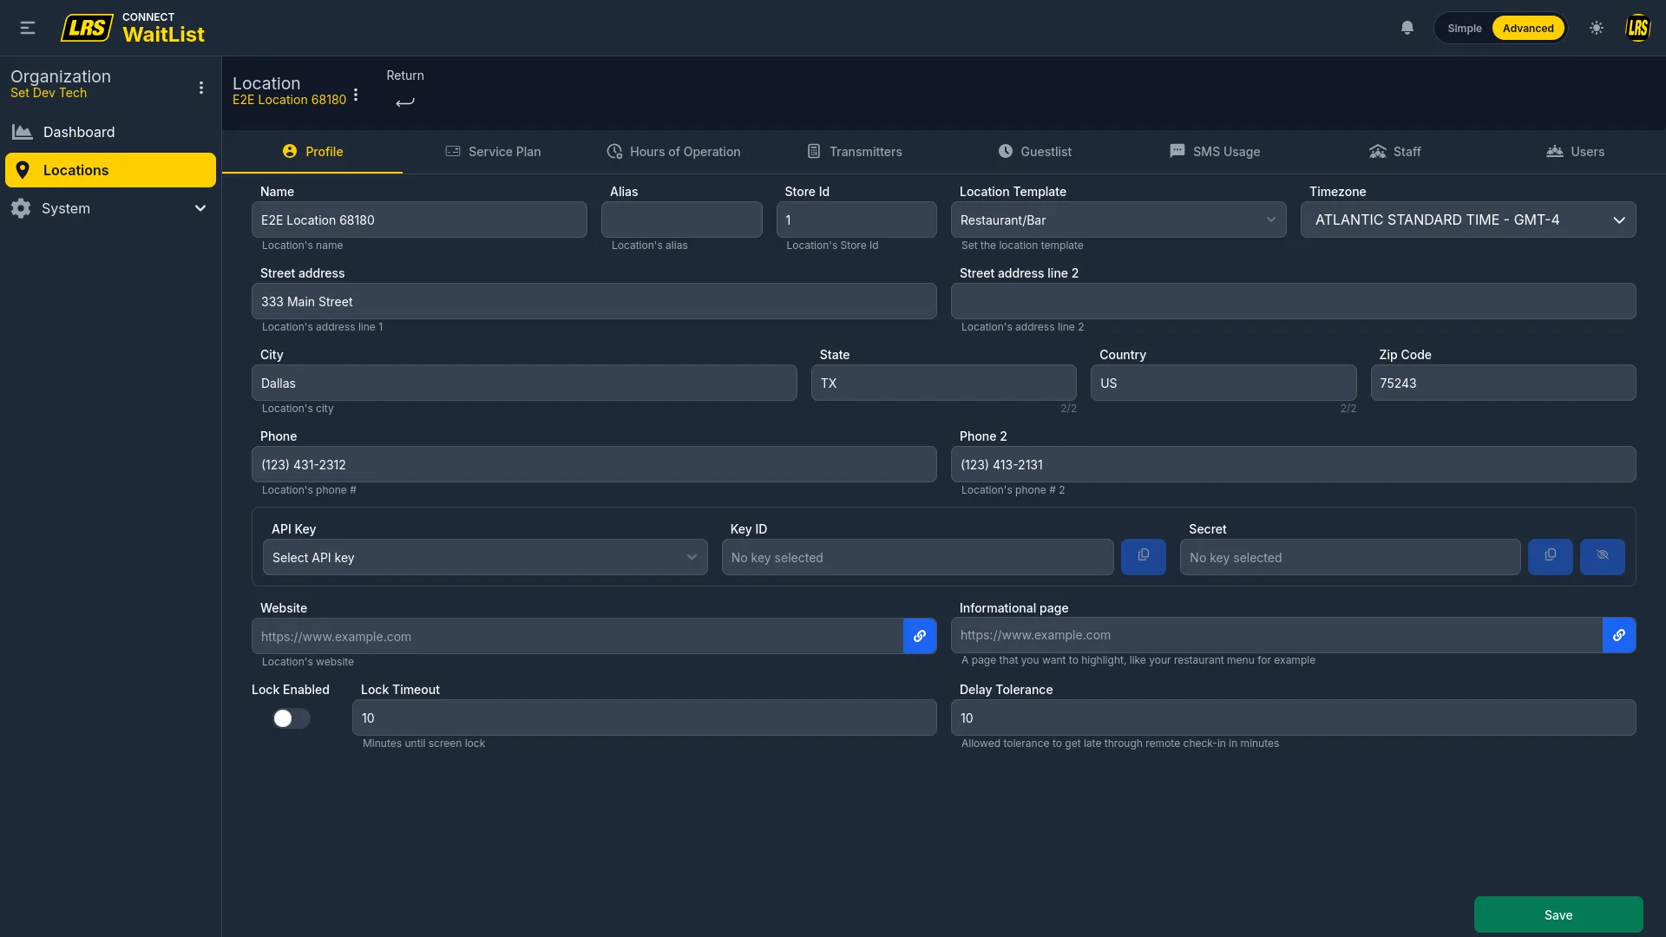
Task: Click System gear icon in sidebar
Action: tap(21, 208)
